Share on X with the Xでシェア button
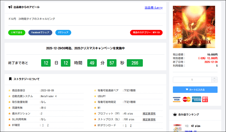The height and width of the screenshot is (132, 226). point(63,32)
